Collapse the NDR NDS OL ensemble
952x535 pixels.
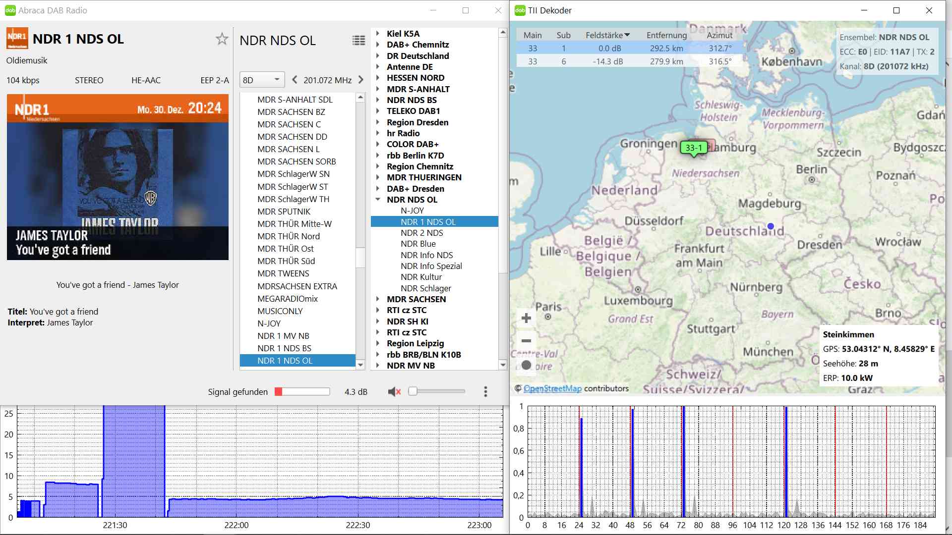[x=378, y=200]
